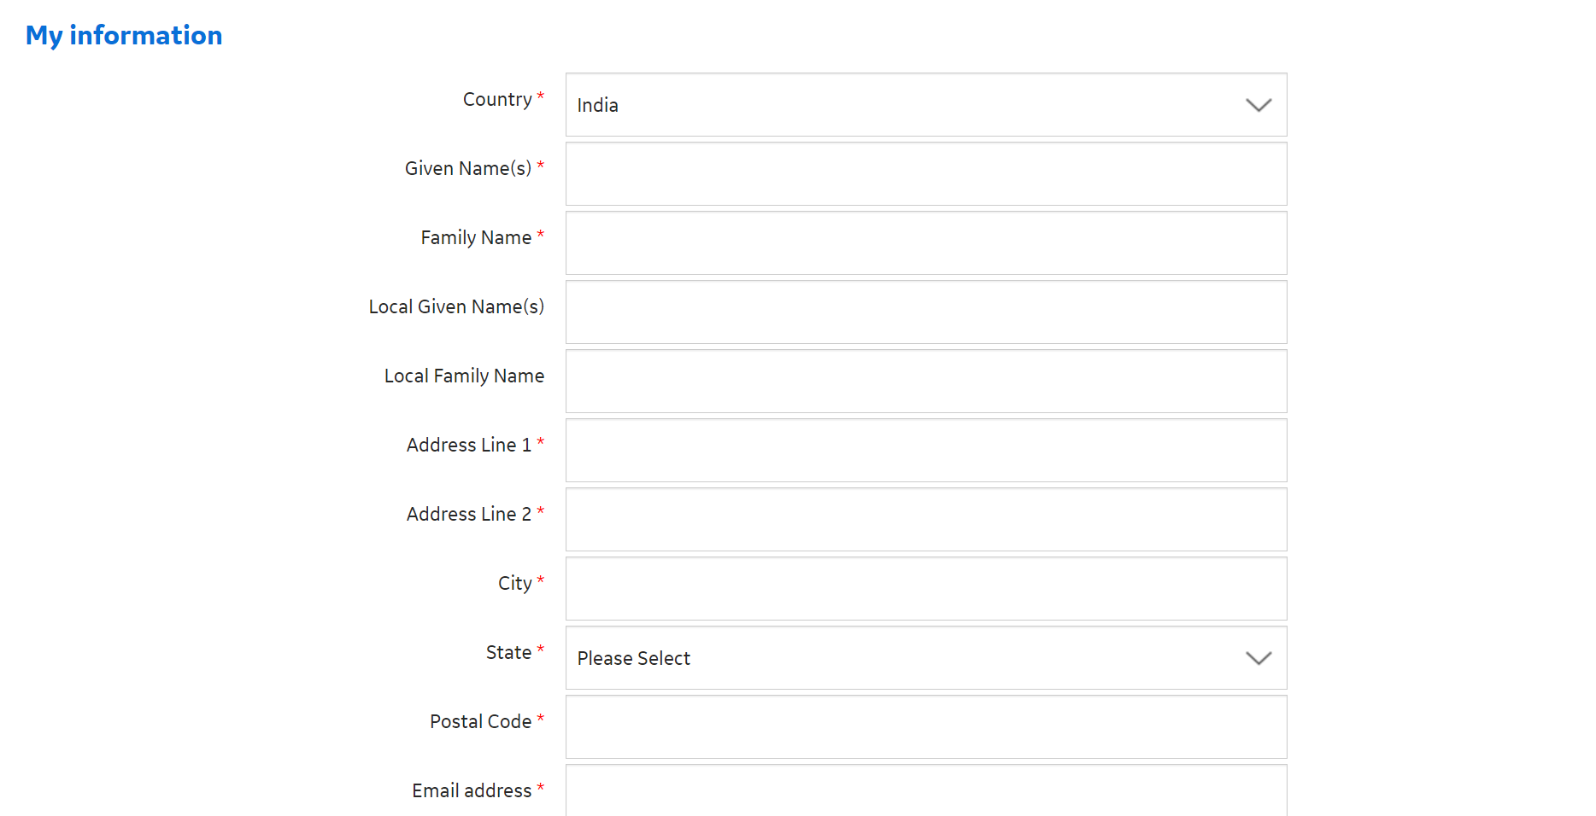Activate the Local Family Name field

pyautogui.click(x=926, y=382)
